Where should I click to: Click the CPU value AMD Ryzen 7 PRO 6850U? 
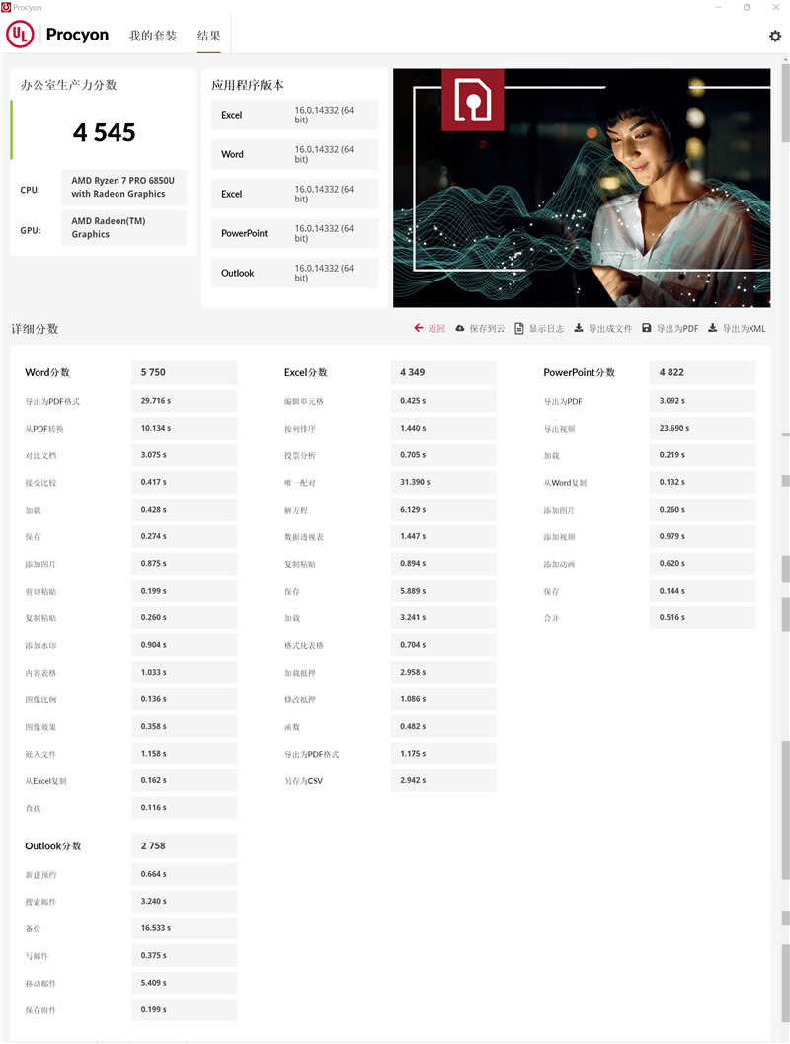tap(123, 187)
